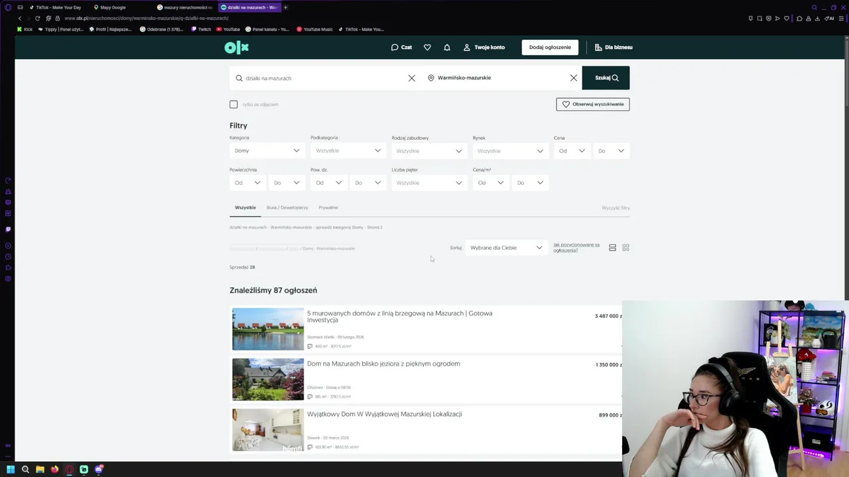This screenshot has height=477, width=849.
Task: Open the Rynek dropdown
Action: point(510,151)
